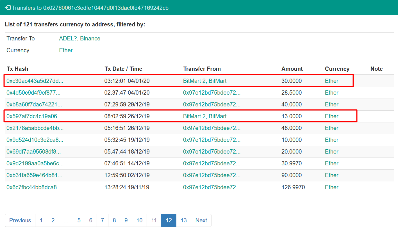Click the Transfer To filter label
This screenshot has width=398, height=235.
[x=21, y=38]
